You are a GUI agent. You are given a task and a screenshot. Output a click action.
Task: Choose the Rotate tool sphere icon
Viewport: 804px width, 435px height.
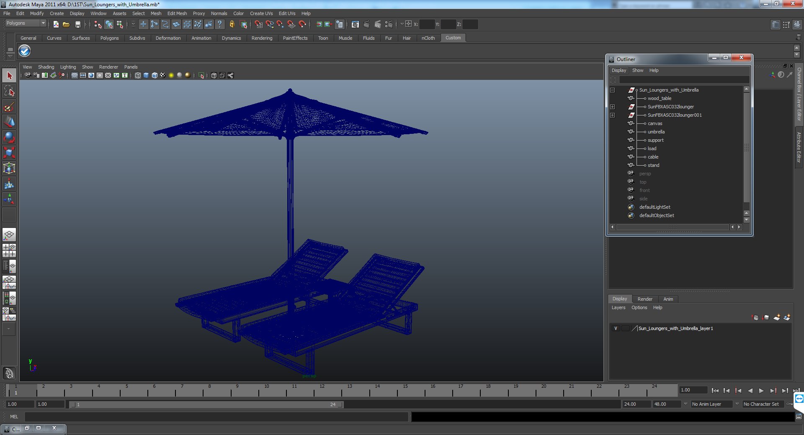tap(9, 137)
